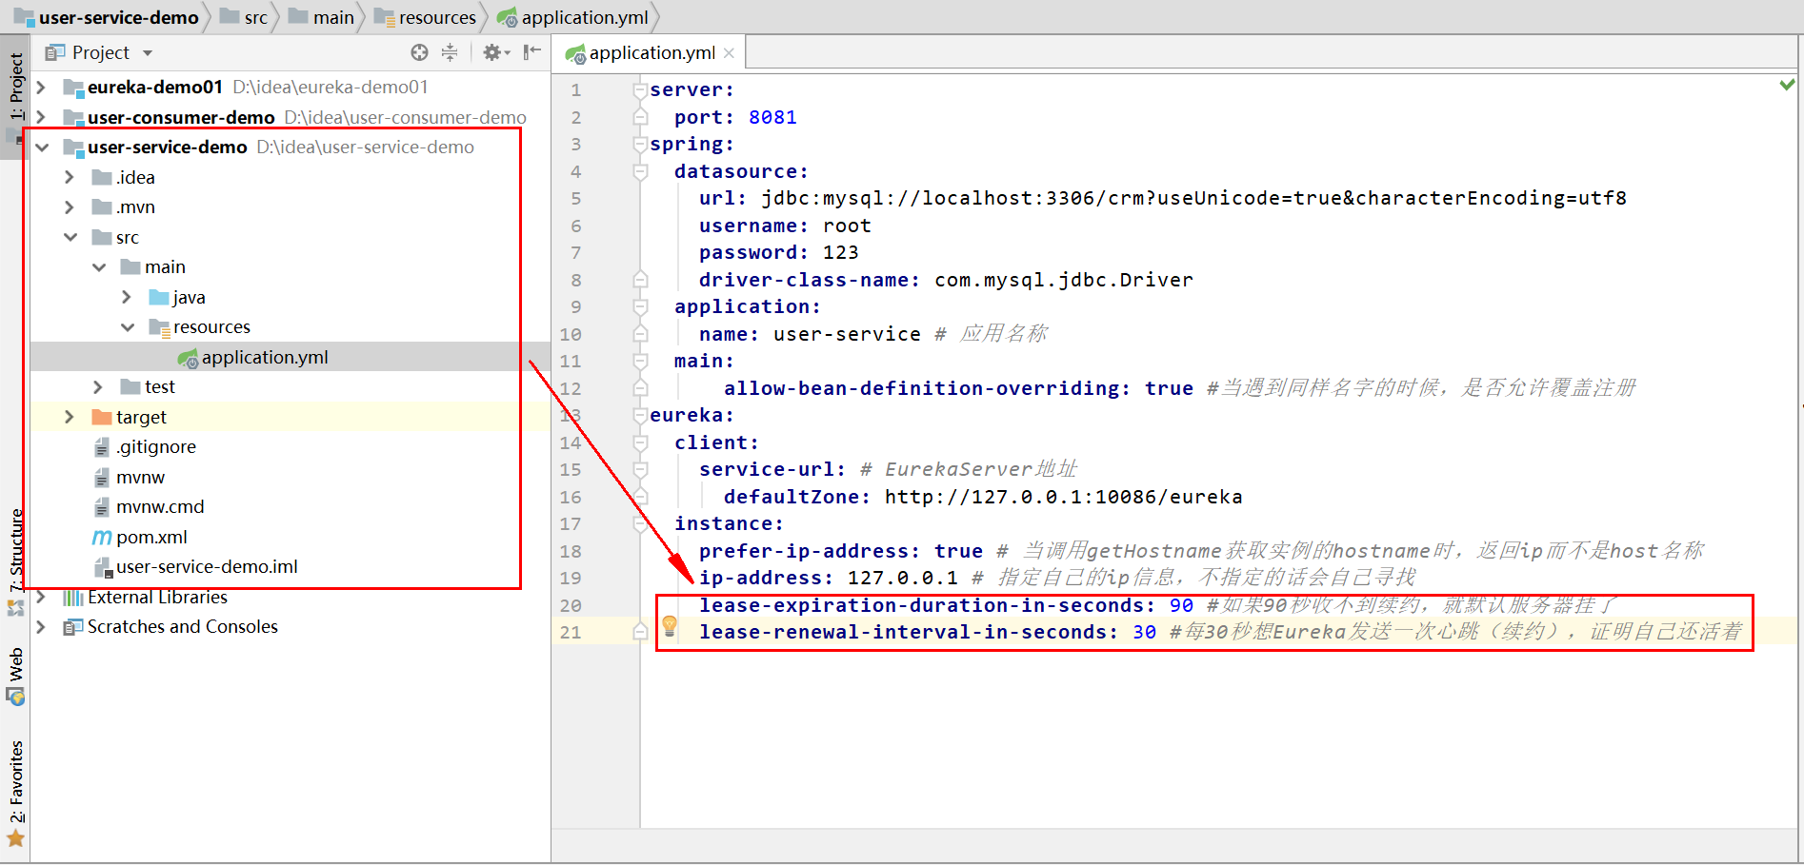
Task: Open Project panel settings gear
Action: (494, 52)
